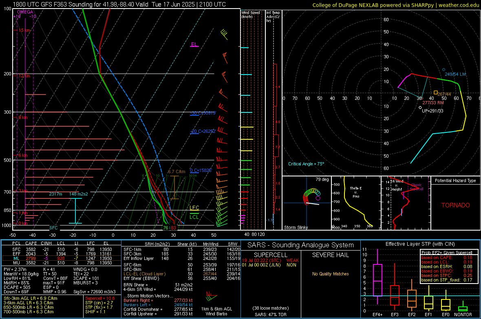
Task: Click the SFC-1km SRH row
Action: point(182,249)
